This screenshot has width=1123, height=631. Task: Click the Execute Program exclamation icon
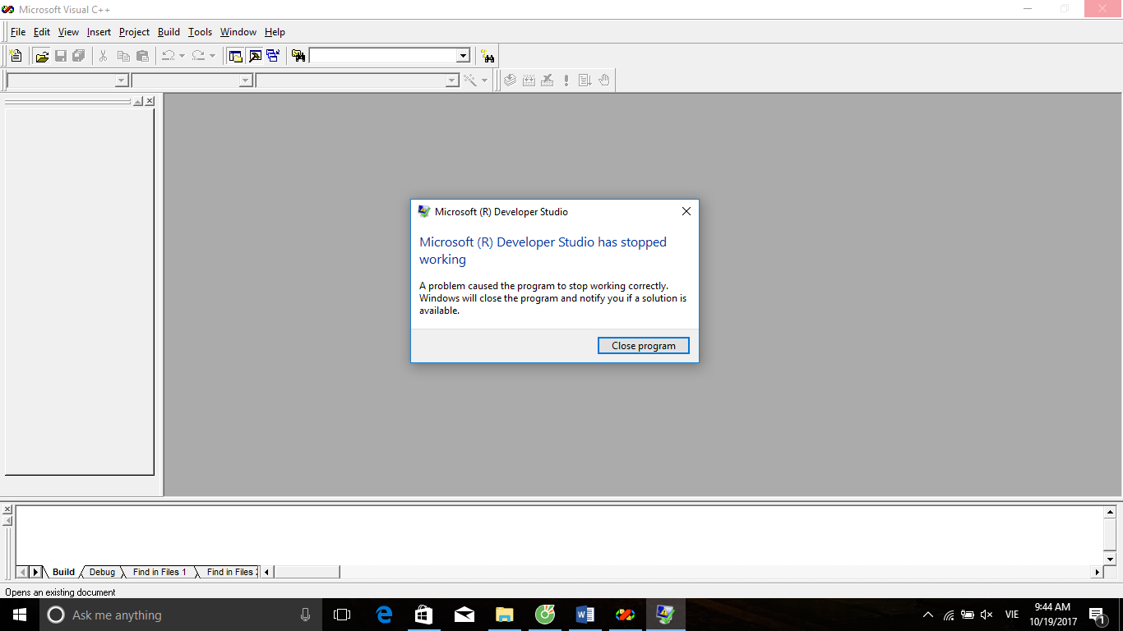[x=566, y=81]
